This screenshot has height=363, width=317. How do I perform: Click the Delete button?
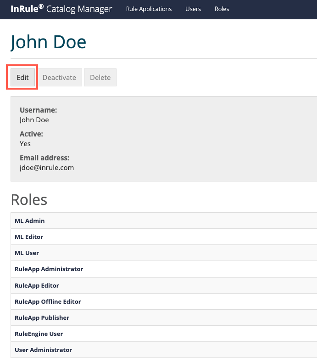point(100,77)
